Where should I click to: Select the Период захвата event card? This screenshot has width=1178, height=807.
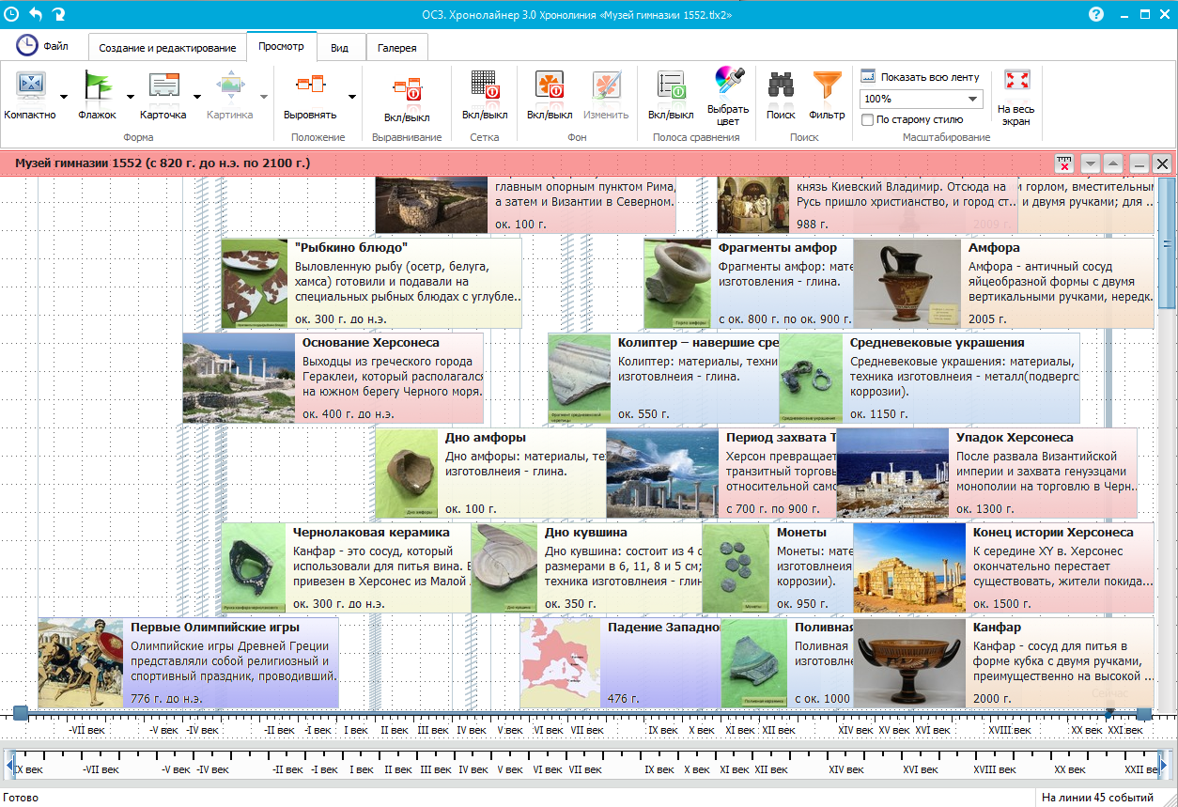pyautogui.click(x=721, y=473)
